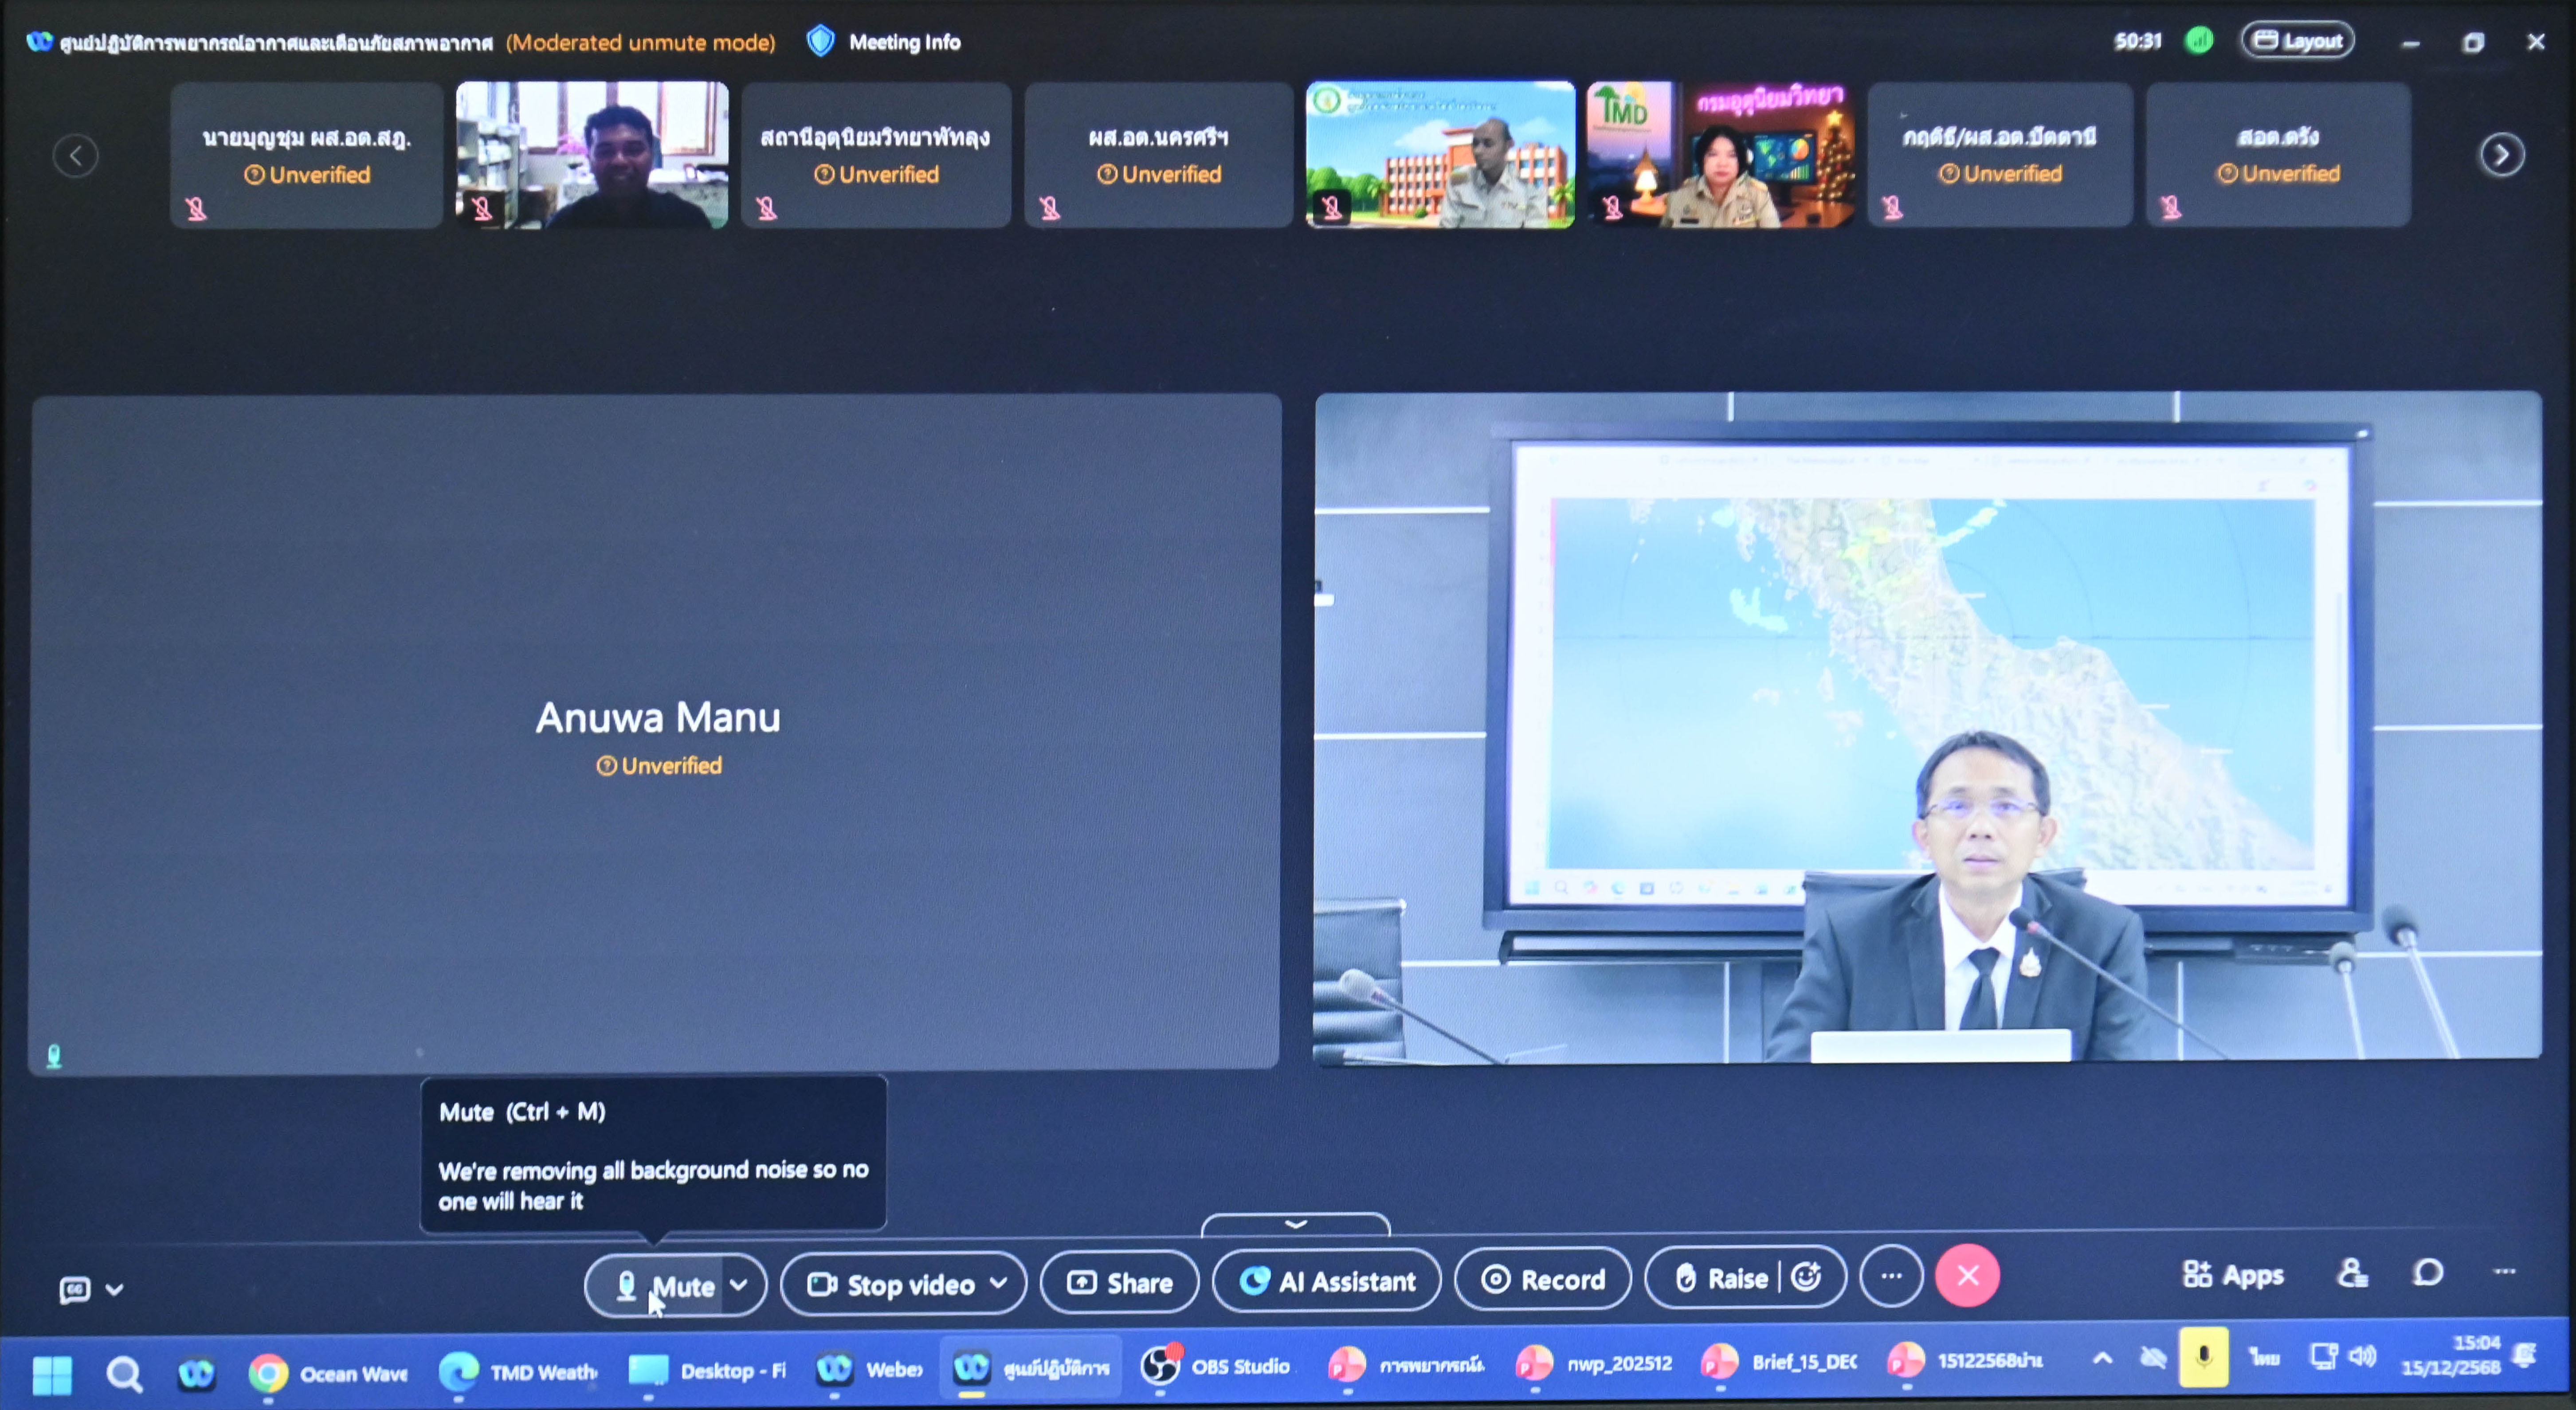
Task: Click the Meeting Info shield icon
Action: coord(820,41)
